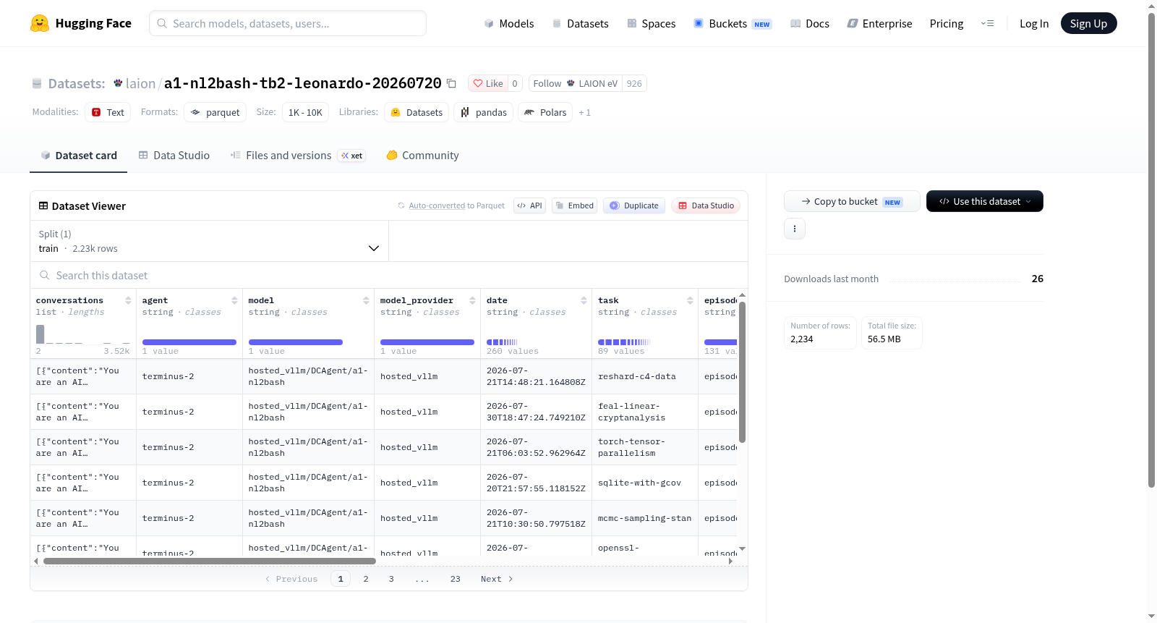Go to the Next page of rows
The width and height of the screenshot is (1157, 623).
497,579
